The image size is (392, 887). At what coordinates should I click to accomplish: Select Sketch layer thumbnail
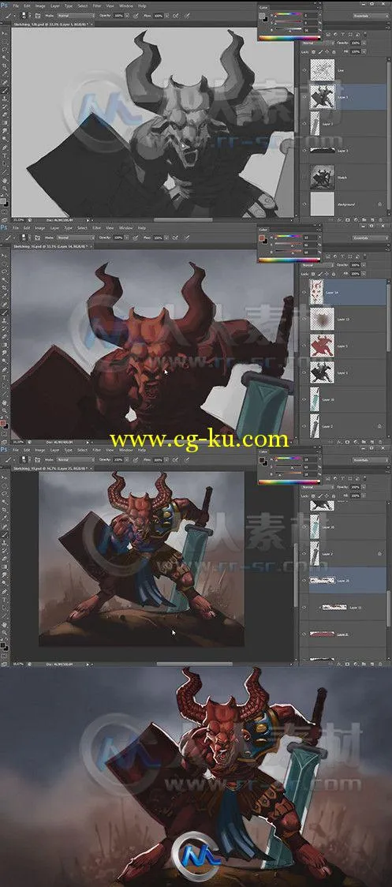click(x=322, y=178)
